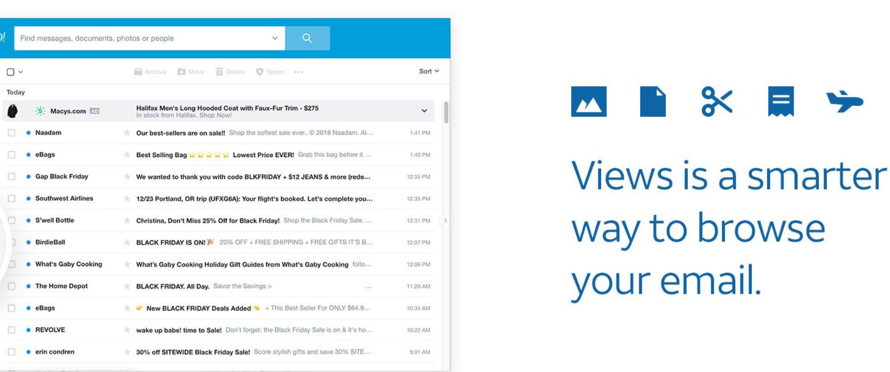Screen dimensions: 890x372
Task: Click the Move toolbar button
Action: click(191, 72)
